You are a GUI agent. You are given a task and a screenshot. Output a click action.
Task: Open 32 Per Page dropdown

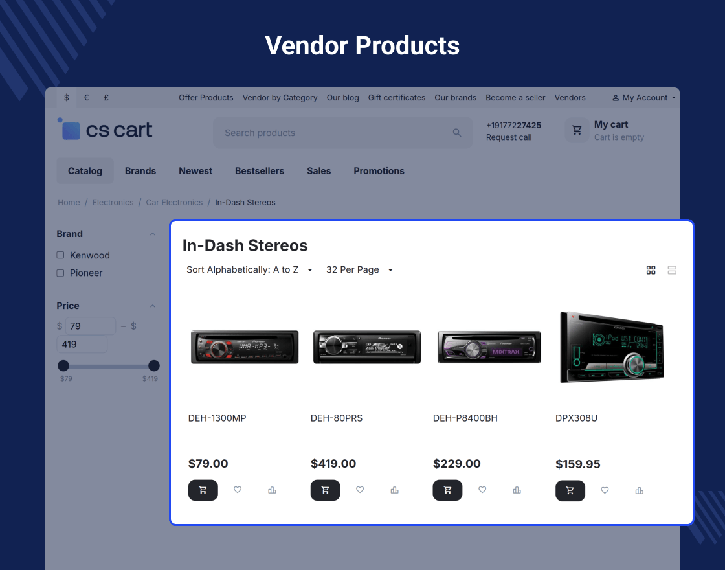[x=359, y=269]
